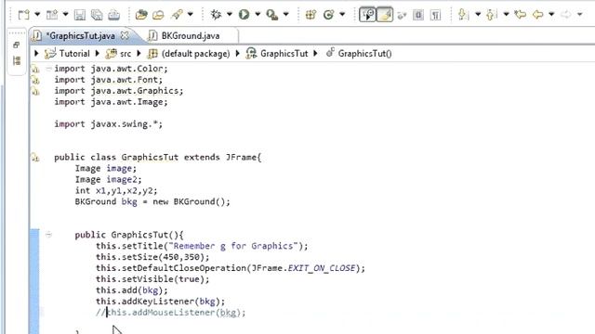Image resolution: width=595 pixels, height=334 pixels.
Task: Click the Open Type folder icon
Action: click(x=141, y=15)
